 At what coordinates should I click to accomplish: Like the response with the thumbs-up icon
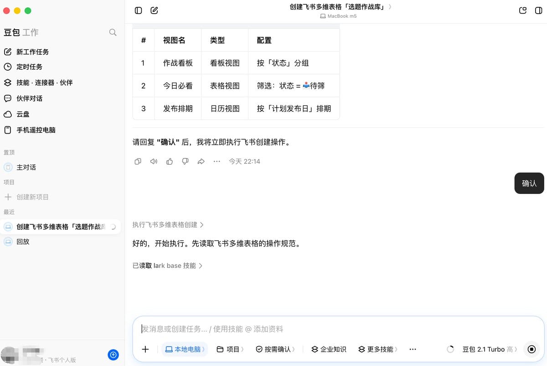click(170, 162)
